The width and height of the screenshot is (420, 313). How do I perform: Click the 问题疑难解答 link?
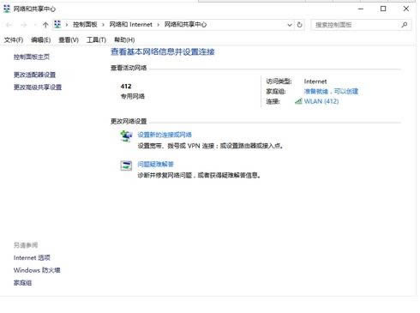(155, 164)
